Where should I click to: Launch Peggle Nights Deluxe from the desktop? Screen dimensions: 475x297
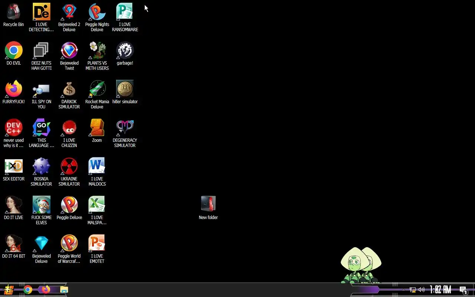97,12
